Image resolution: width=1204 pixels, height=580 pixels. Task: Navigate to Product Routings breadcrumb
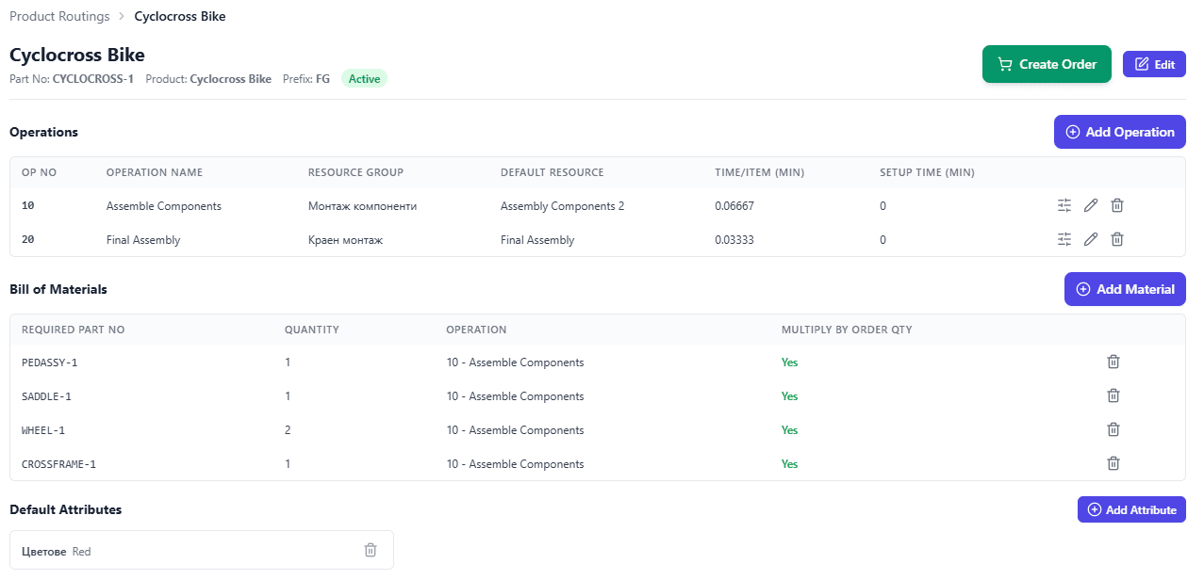[59, 16]
